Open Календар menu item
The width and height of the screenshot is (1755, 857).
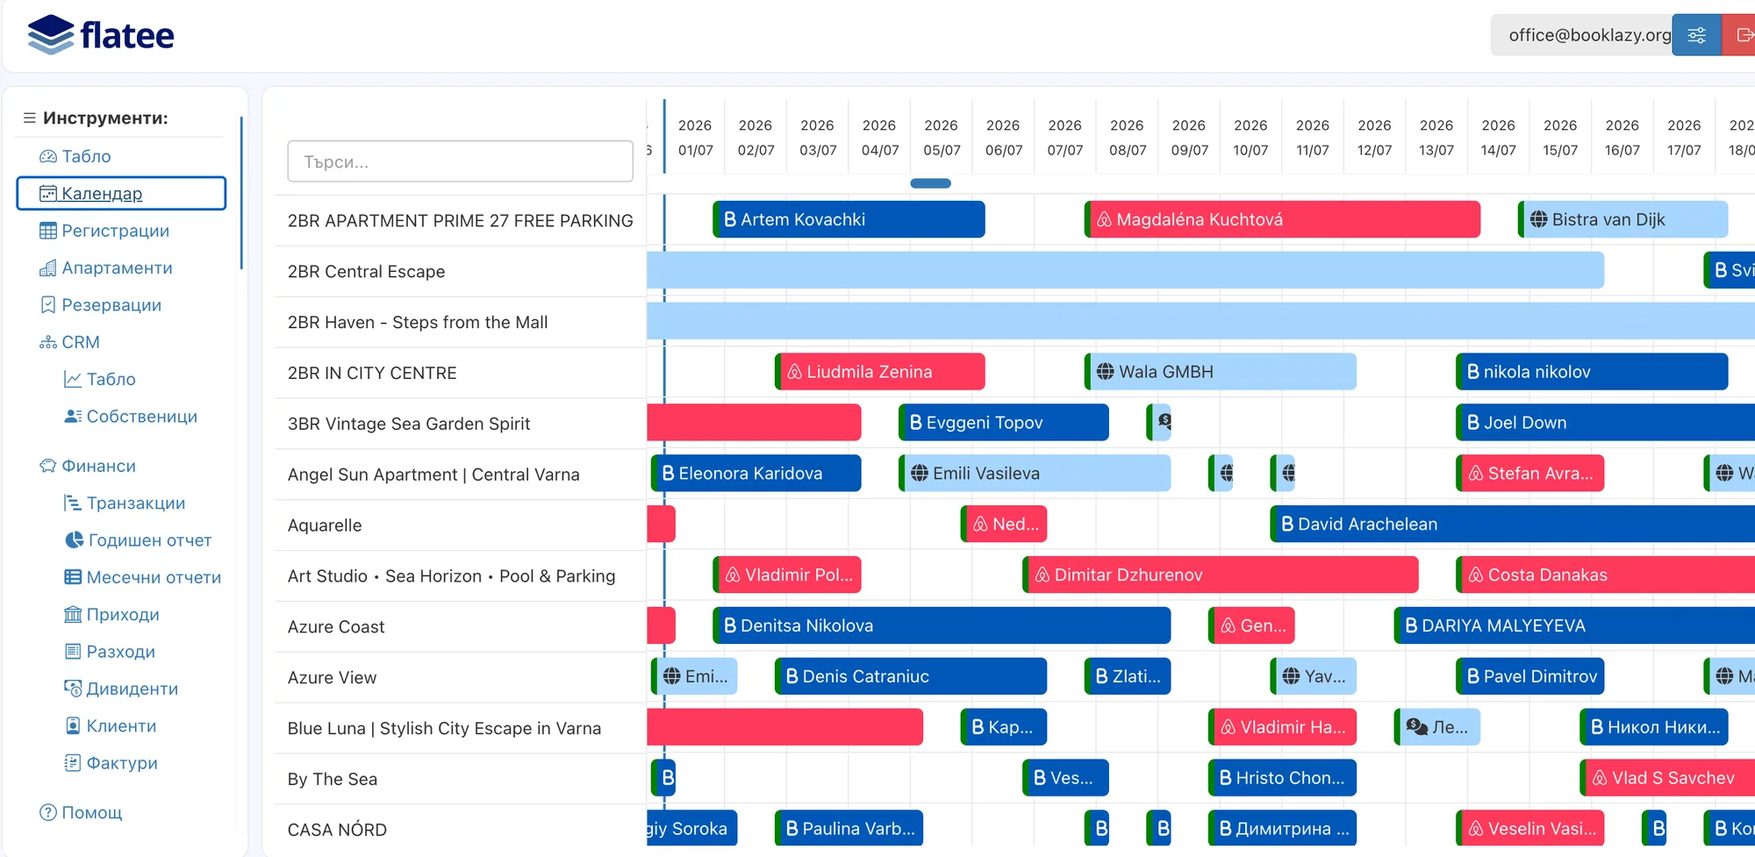[121, 193]
